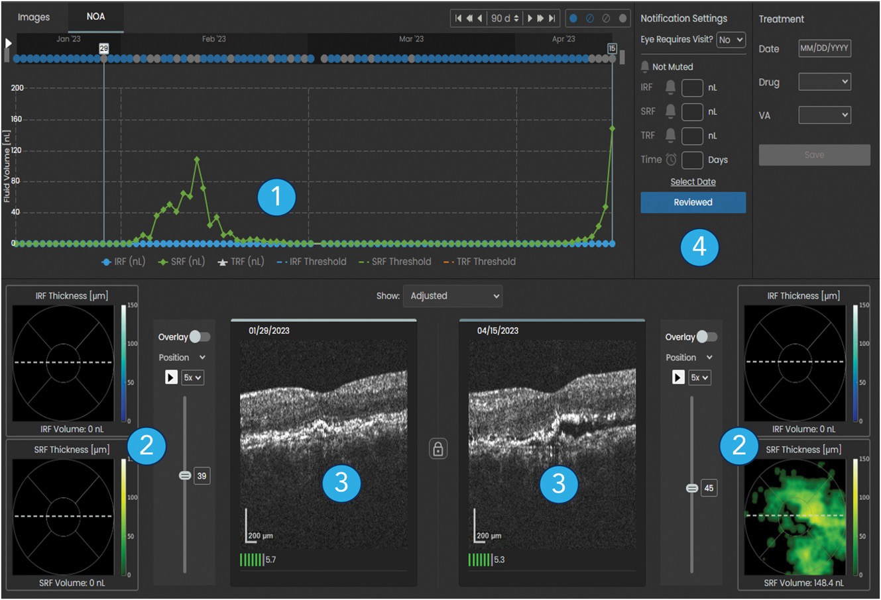This screenshot has width=881, height=600.
Task: Click the fast rewind double-arrow button
Action: point(469,19)
